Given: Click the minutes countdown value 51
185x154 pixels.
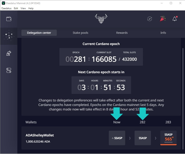Looking at the screenshot, I should 108,87.
